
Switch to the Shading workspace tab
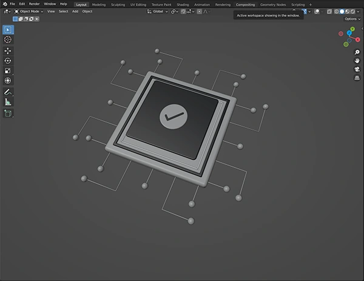[183, 5]
